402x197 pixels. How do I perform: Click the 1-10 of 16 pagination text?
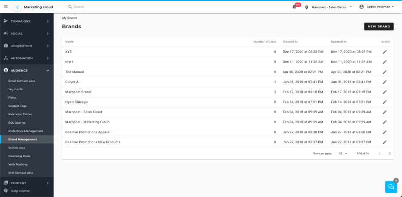point(363,154)
